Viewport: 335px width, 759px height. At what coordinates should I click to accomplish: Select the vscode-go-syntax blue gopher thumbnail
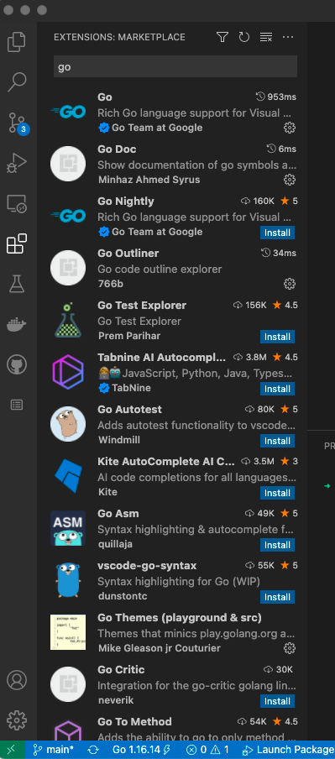click(x=68, y=580)
